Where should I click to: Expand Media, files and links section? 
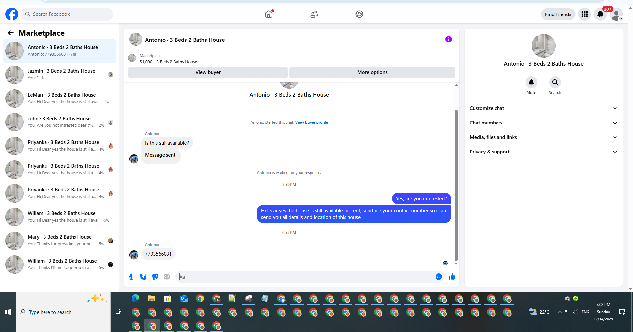(x=543, y=137)
